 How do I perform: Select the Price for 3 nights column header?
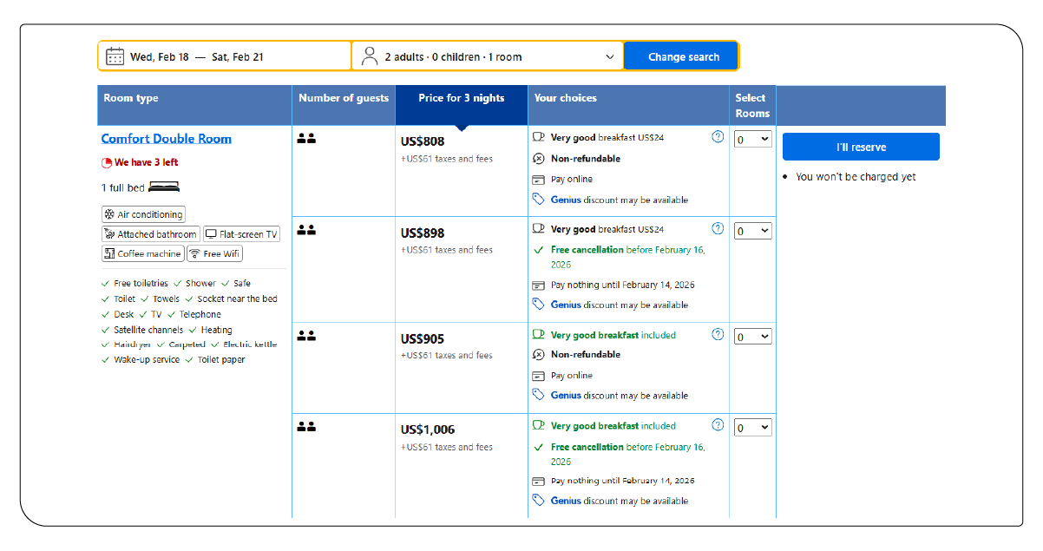pyautogui.click(x=462, y=98)
